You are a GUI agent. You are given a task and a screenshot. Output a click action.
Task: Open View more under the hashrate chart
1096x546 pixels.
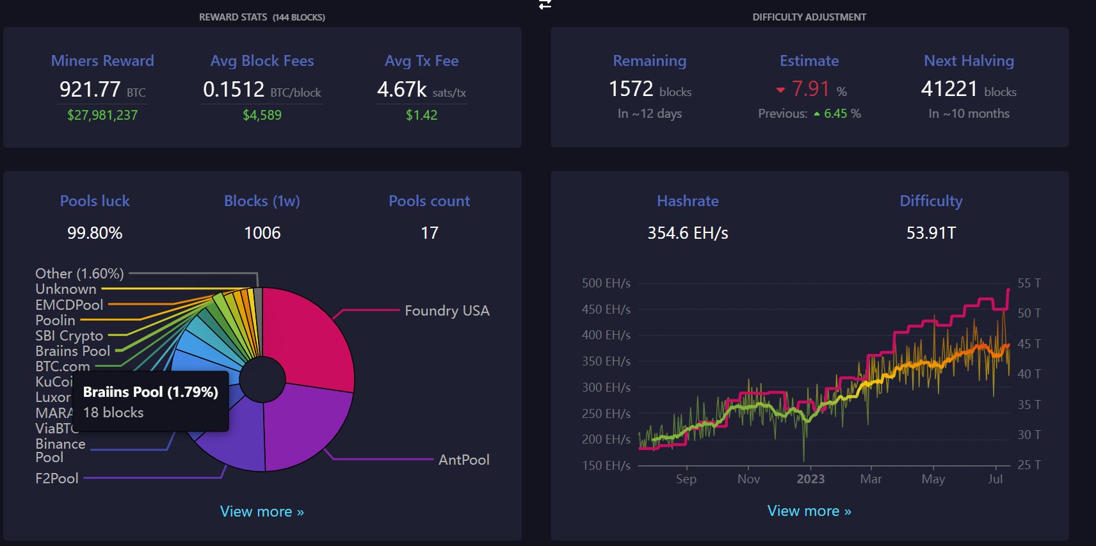click(809, 511)
